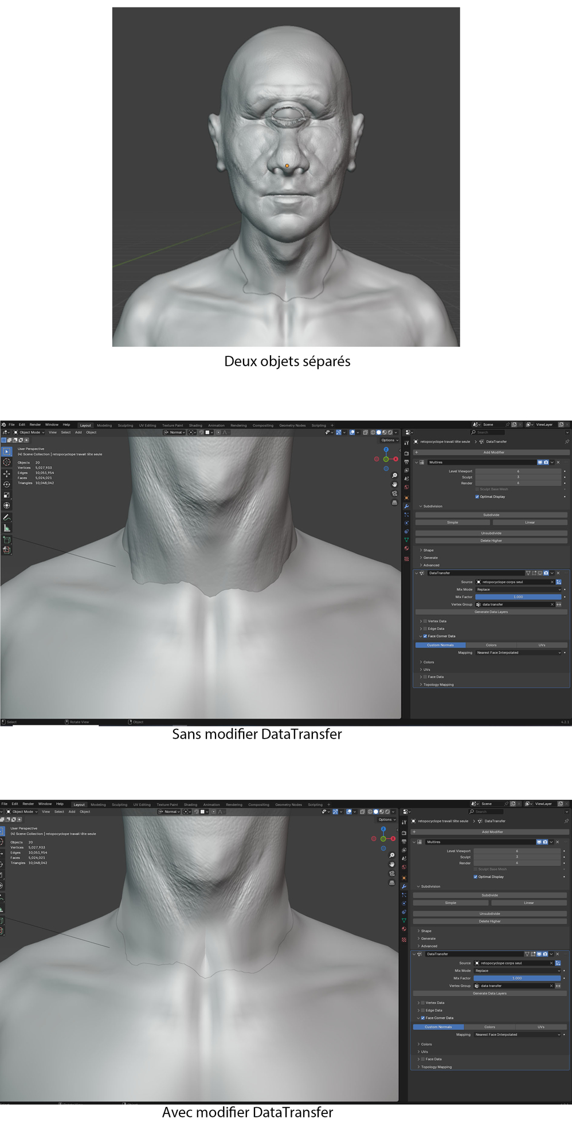Viewport: 572px width, 1146px height.
Task: Open Mix Mode dropdown in middle screenshot
Action: pyautogui.click(x=518, y=589)
